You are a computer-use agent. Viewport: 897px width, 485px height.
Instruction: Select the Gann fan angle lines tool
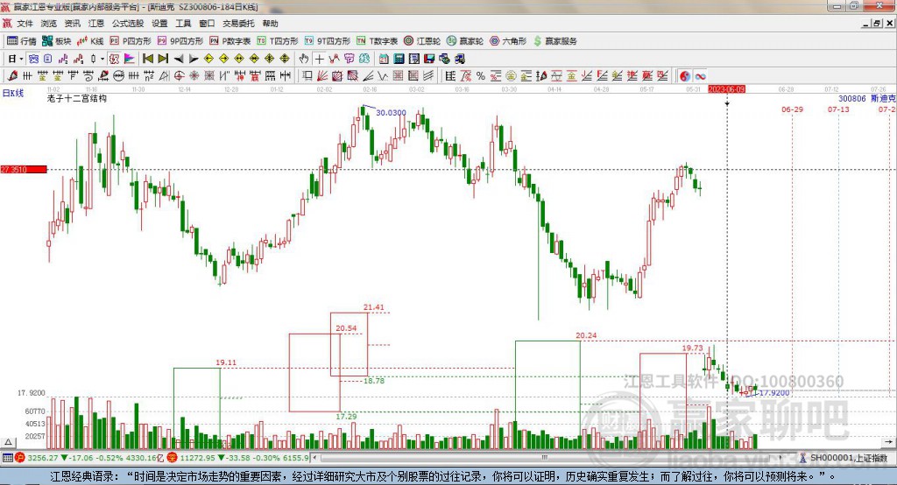click(322, 75)
